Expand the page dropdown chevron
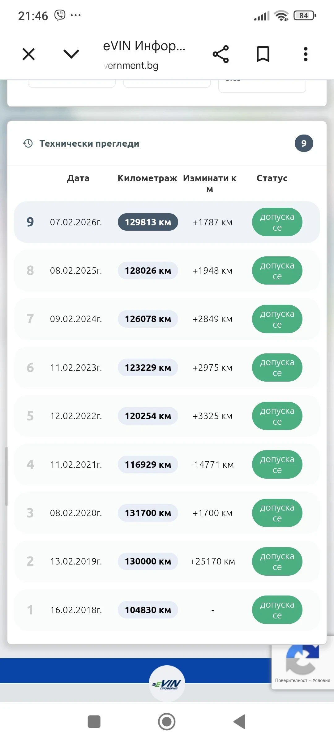 coord(71,54)
